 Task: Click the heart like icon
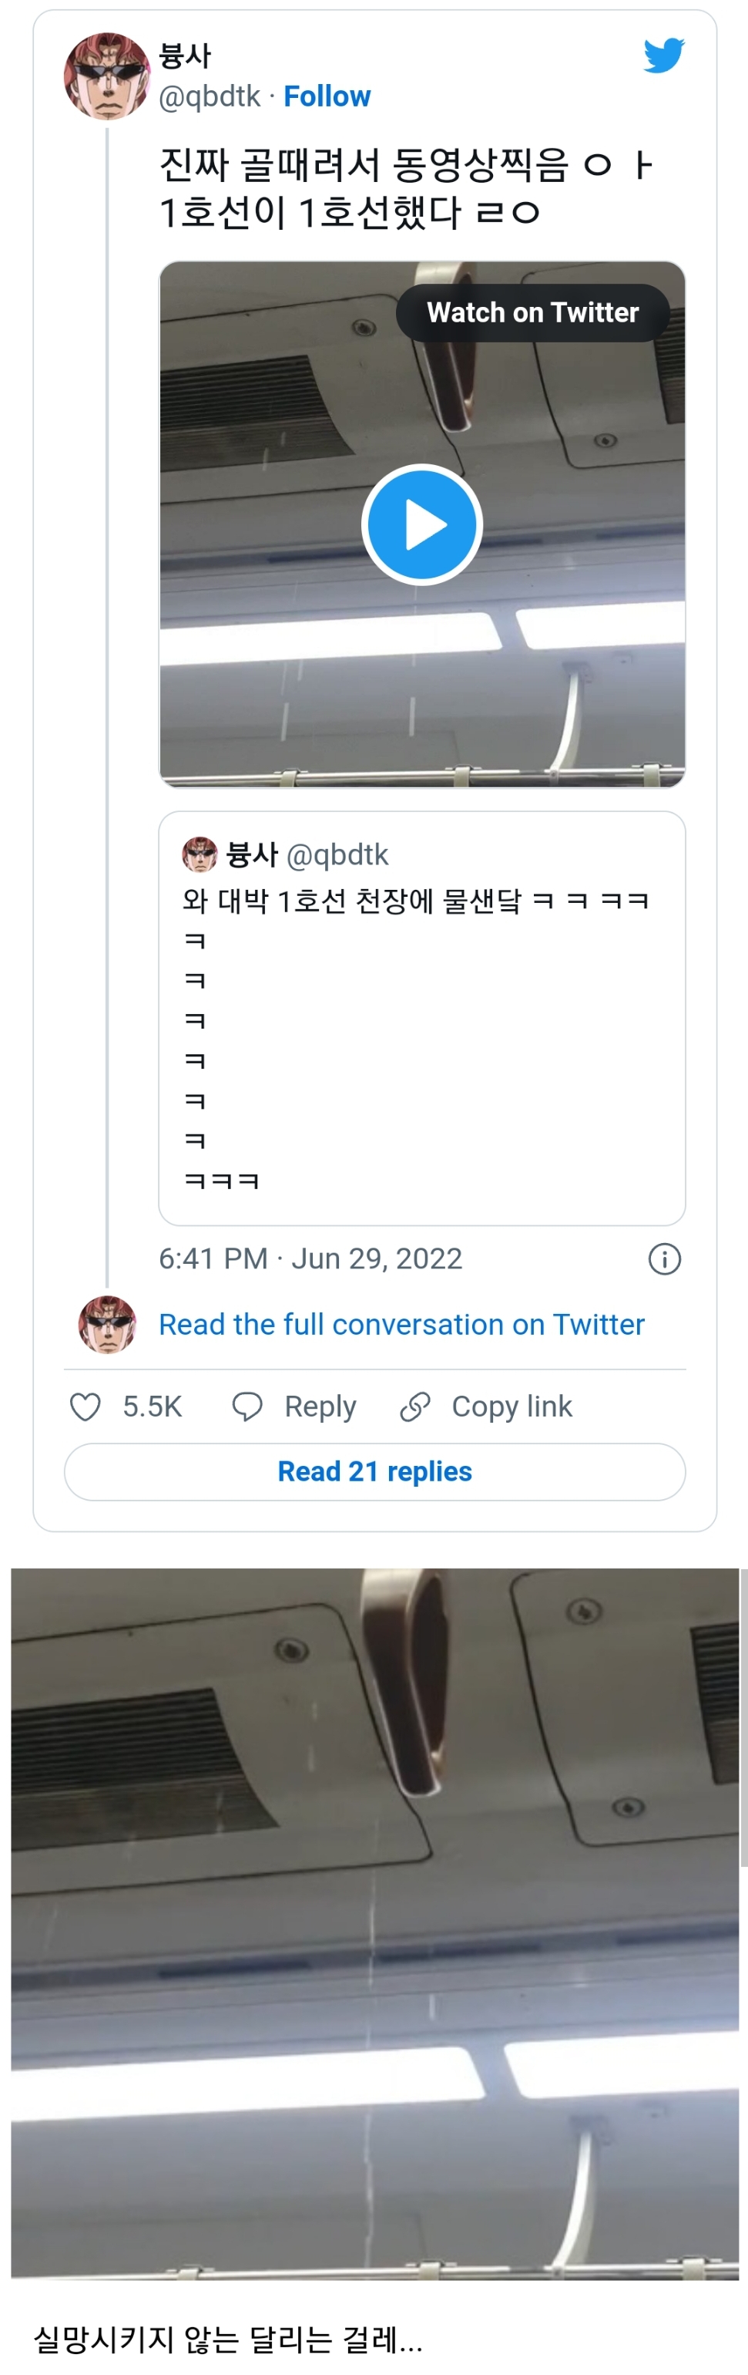coord(86,1407)
